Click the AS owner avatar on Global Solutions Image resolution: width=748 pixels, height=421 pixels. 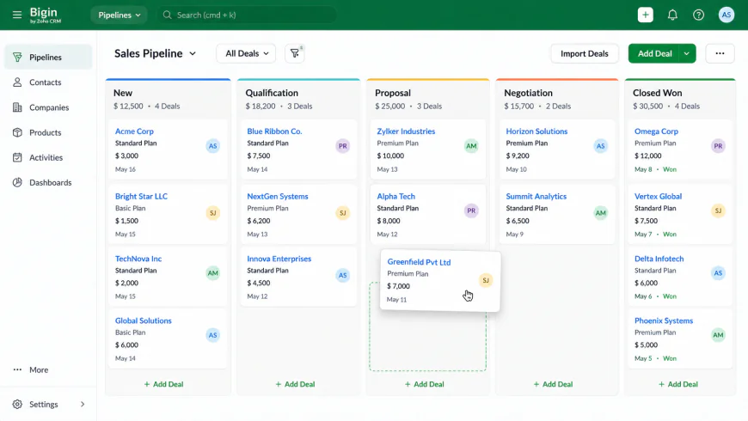(x=212, y=335)
